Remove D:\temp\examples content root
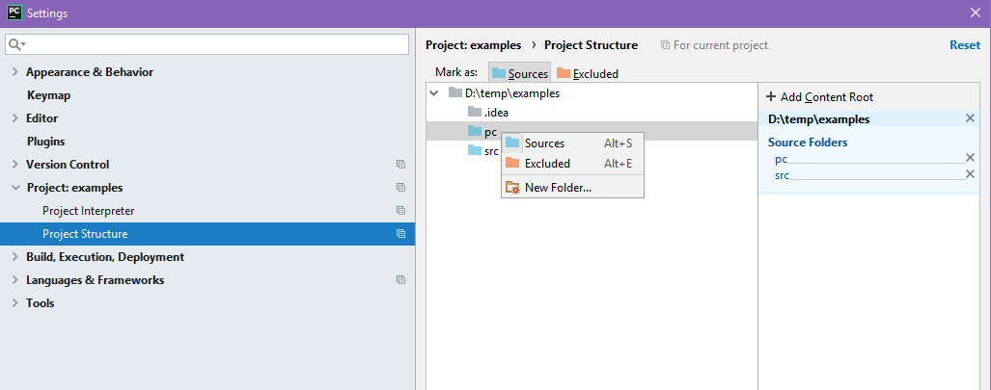 (970, 118)
